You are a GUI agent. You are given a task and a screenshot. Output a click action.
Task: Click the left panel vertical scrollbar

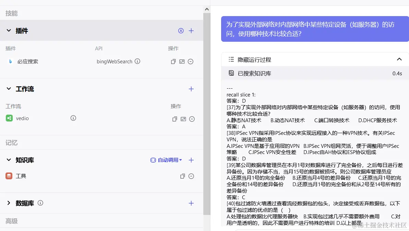207,114
